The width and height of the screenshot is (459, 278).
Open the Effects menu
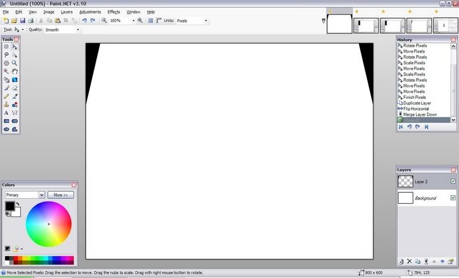coord(114,11)
